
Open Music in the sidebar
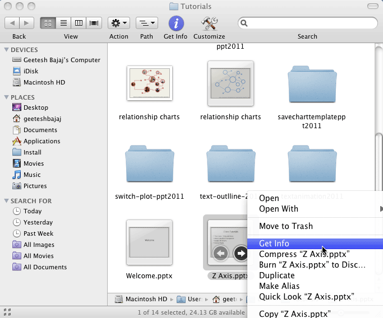pyautogui.click(x=26, y=175)
